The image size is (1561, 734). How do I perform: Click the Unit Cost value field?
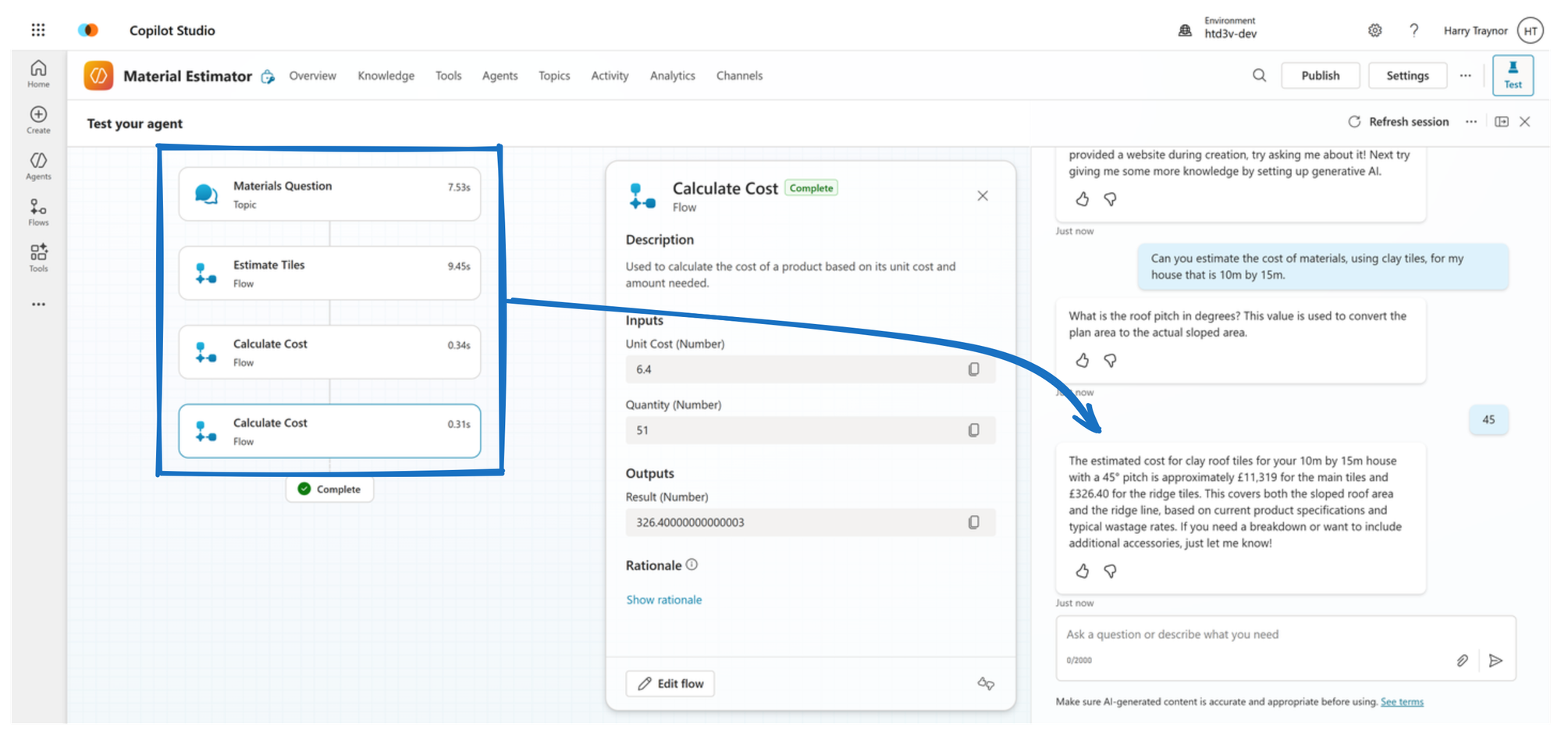tap(810, 369)
